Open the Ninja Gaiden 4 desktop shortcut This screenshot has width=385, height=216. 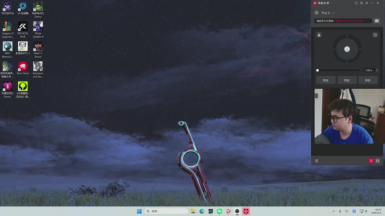(x=38, y=30)
